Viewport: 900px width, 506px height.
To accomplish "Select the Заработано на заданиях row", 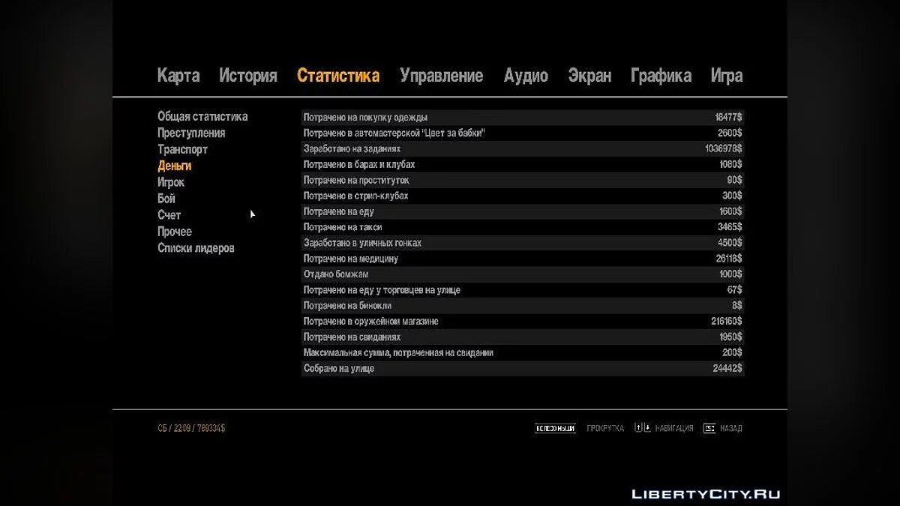I will [522, 149].
